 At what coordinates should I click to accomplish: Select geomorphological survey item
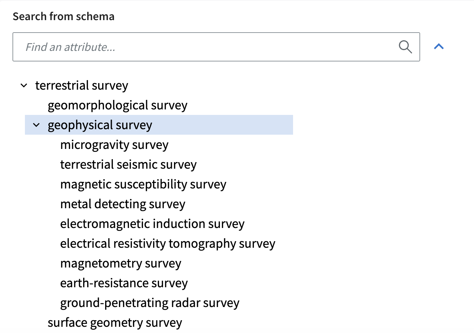tap(118, 105)
